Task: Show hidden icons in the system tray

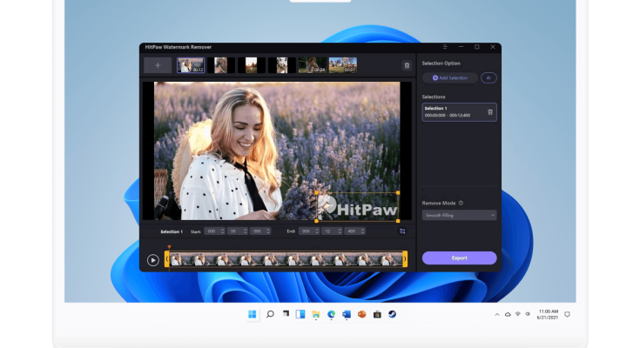Action: pyautogui.click(x=497, y=314)
